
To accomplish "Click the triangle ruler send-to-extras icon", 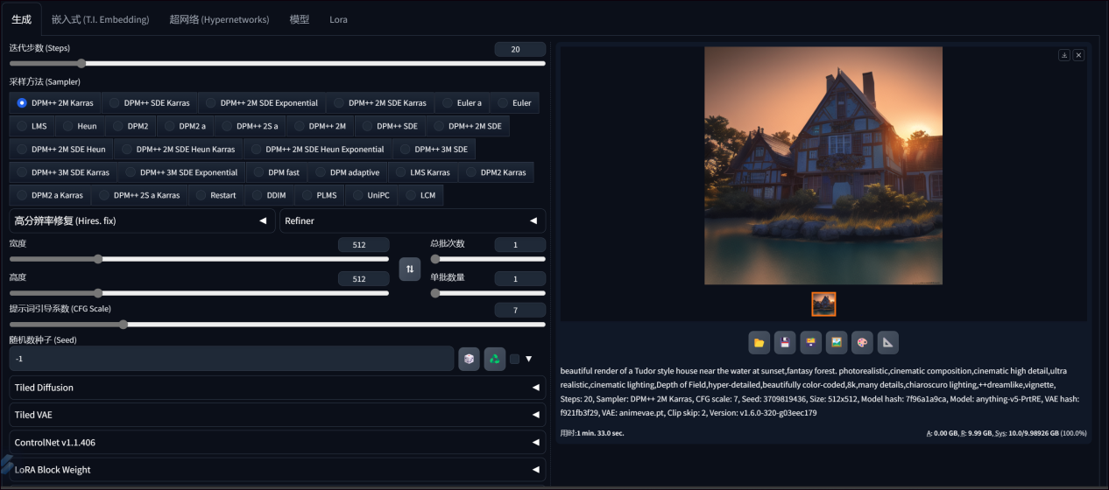I will tap(887, 343).
